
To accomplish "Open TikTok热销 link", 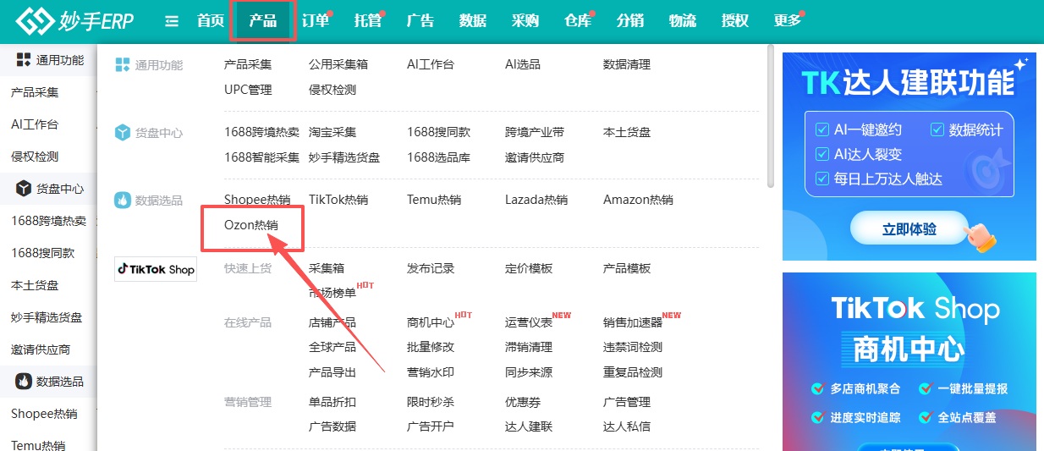I will pos(338,200).
